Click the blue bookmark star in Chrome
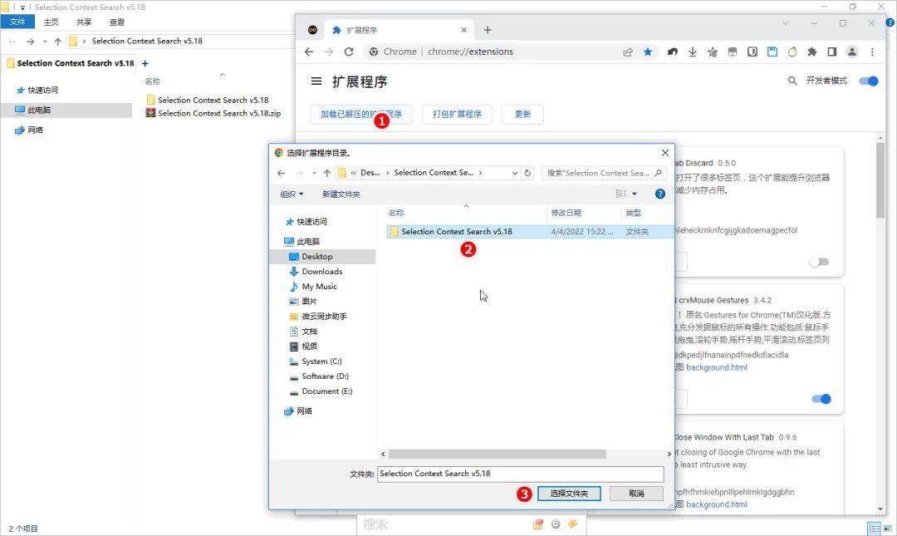Screen dimensions: 897x536 point(648,52)
